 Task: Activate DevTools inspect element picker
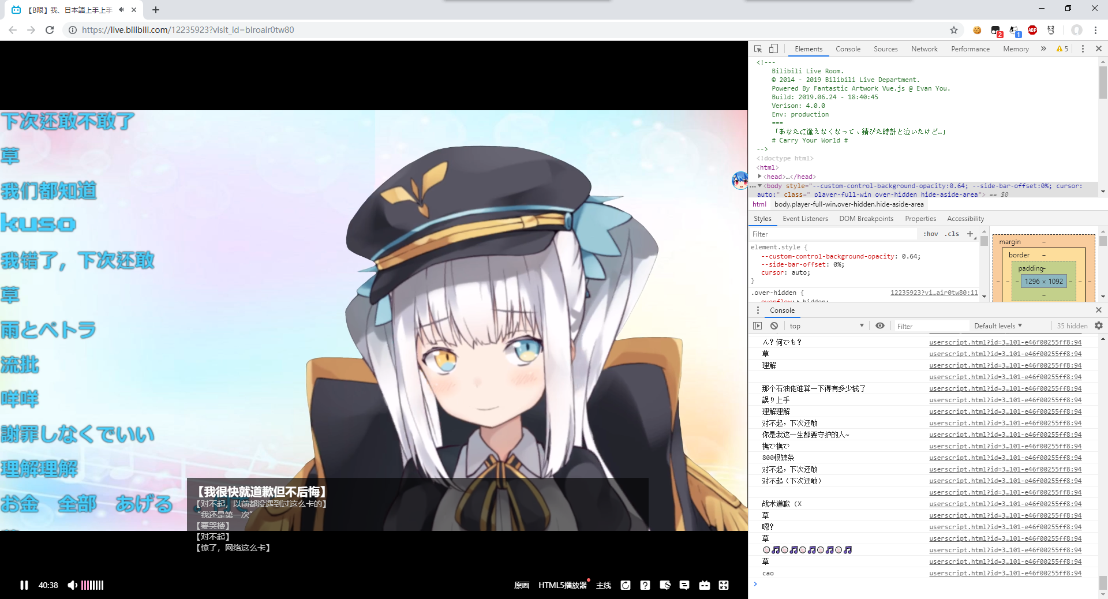pyautogui.click(x=758, y=49)
